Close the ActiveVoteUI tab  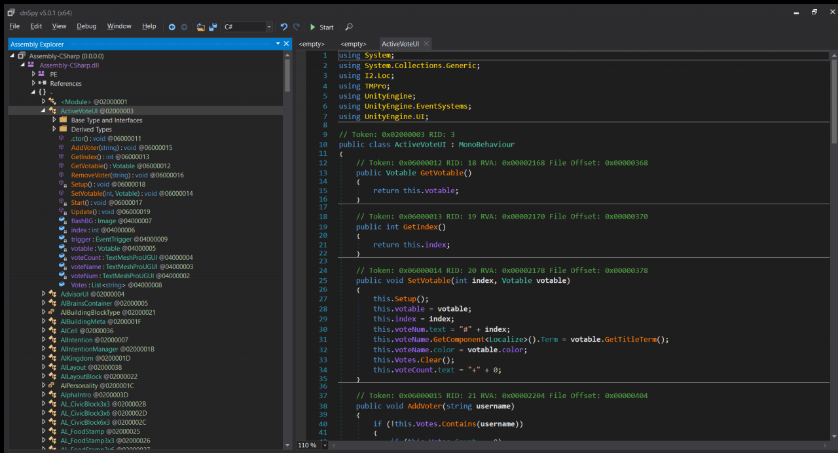(x=426, y=44)
